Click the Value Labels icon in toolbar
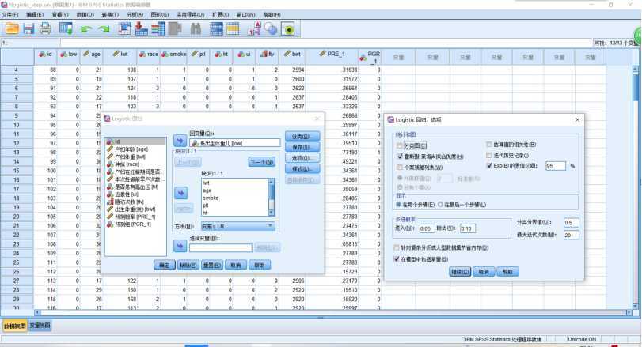This screenshot has height=347, width=642. (x=255, y=28)
